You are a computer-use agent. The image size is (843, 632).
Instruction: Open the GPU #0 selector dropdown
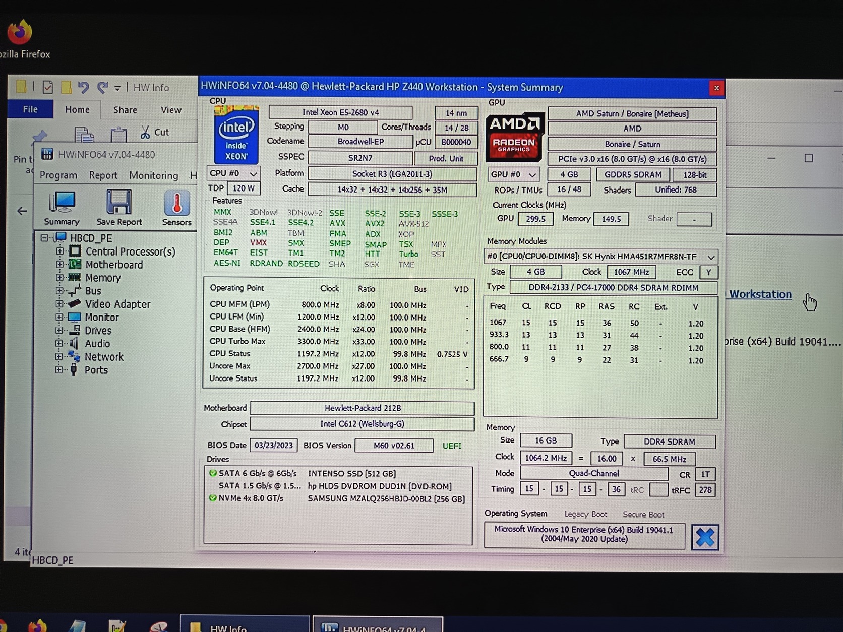[513, 174]
